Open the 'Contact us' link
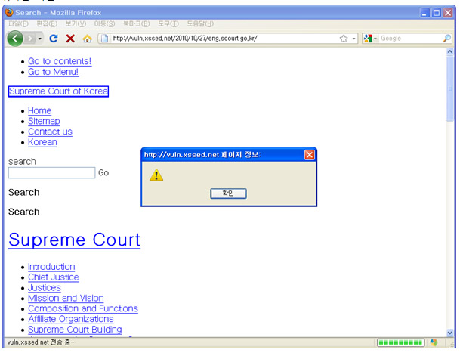The image size is (460, 353). [x=50, y=132]
